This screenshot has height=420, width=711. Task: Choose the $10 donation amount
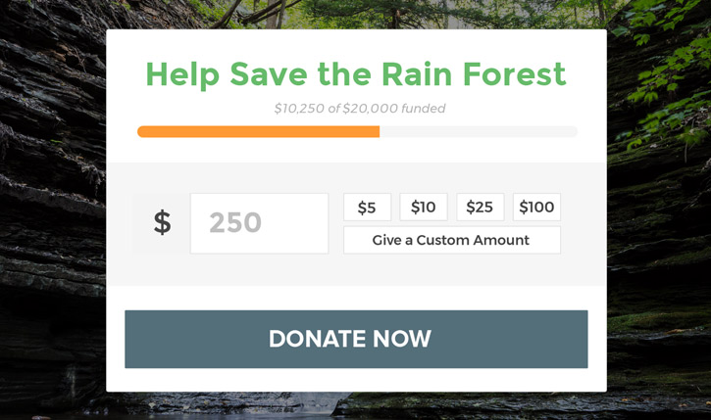[424, 208]
